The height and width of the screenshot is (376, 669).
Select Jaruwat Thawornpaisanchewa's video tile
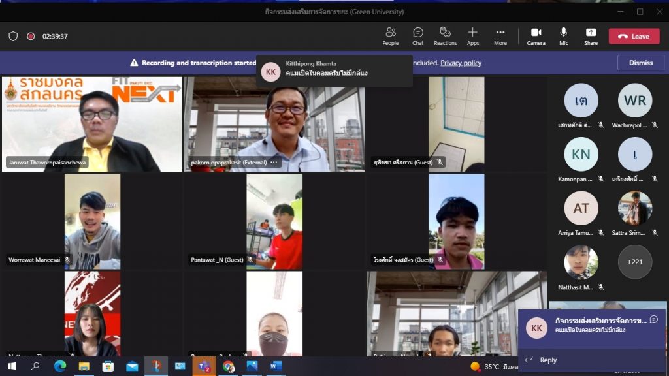(92, 124)
